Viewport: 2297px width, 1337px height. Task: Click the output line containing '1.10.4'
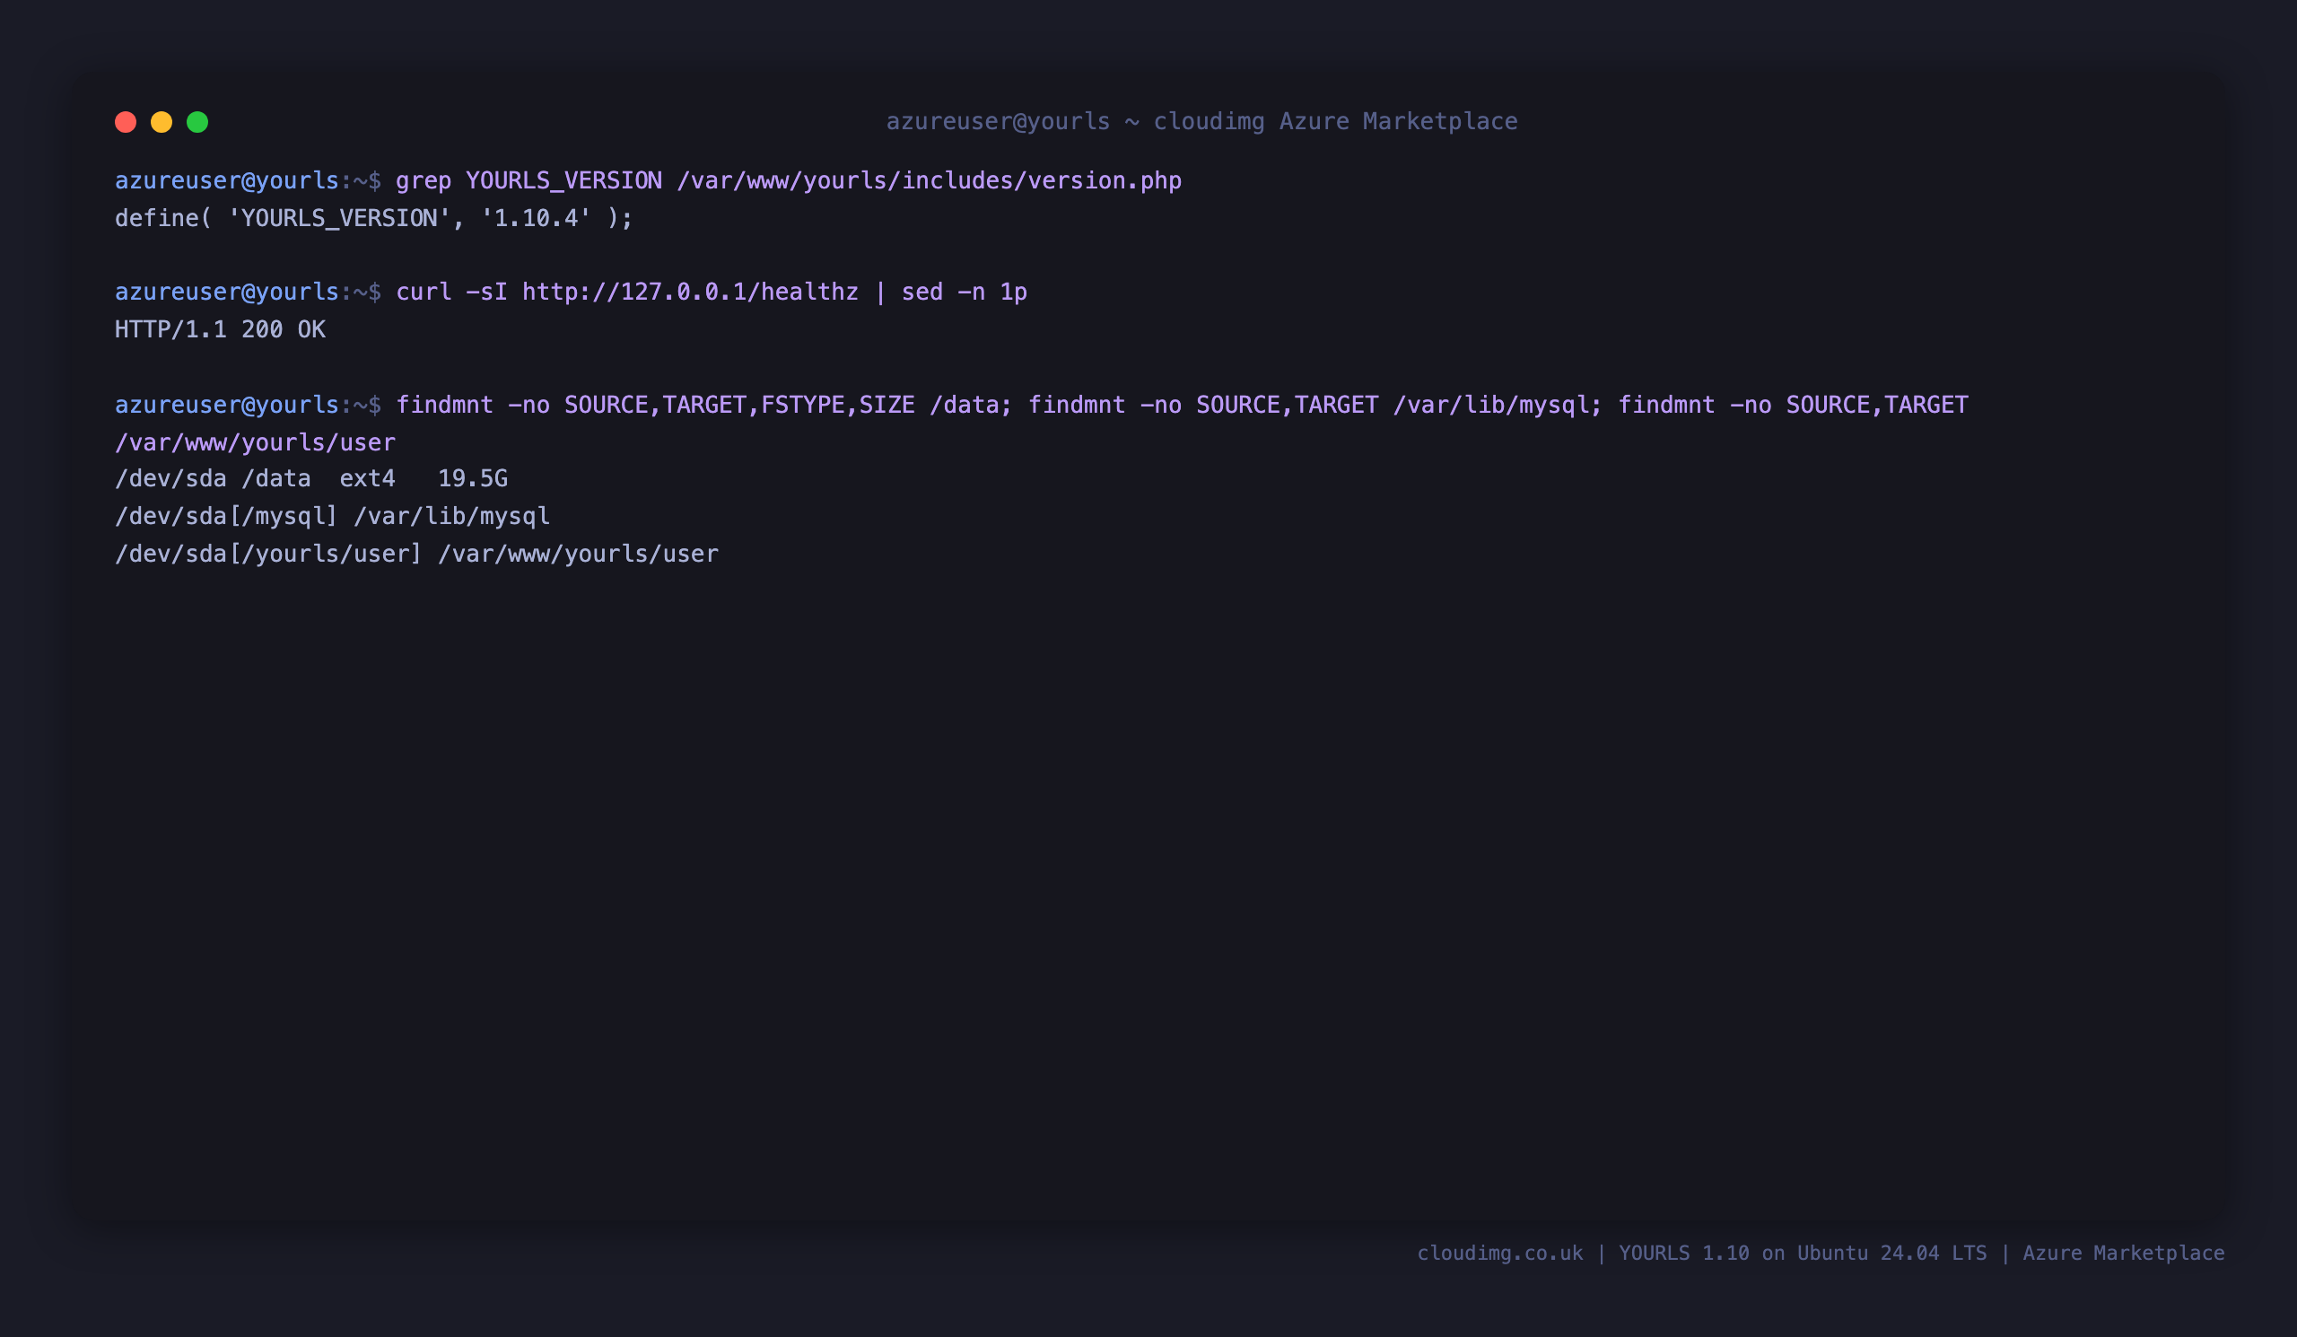[x=374, y=218]
